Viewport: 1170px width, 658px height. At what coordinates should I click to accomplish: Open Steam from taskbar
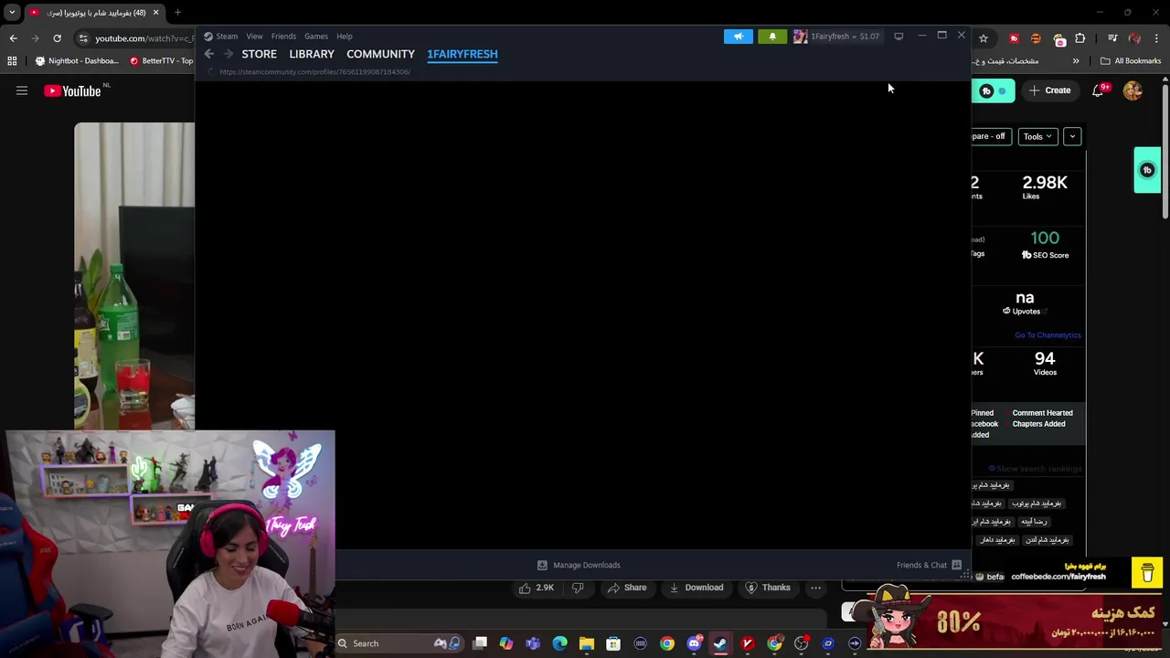pyautogui.click(x=720, y=643)
